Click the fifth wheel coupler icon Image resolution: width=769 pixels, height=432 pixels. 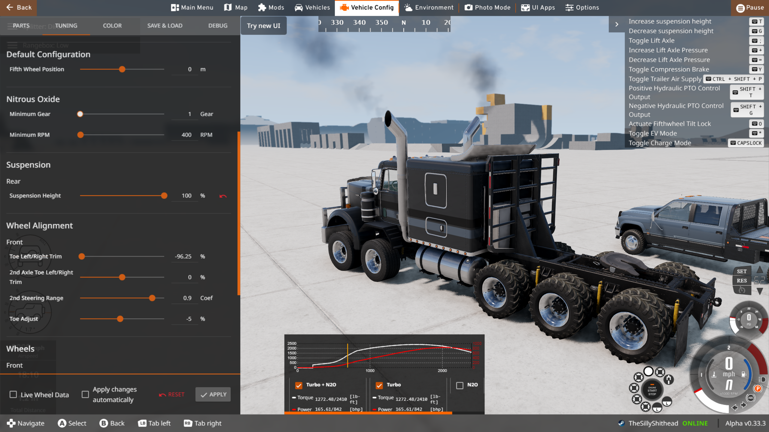[x=669, y=379]
